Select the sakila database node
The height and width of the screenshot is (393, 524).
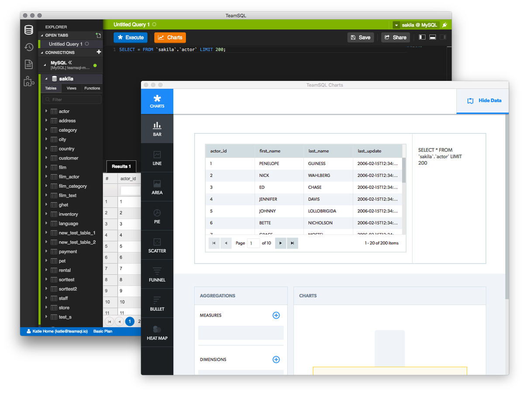[x=72, y=79]
